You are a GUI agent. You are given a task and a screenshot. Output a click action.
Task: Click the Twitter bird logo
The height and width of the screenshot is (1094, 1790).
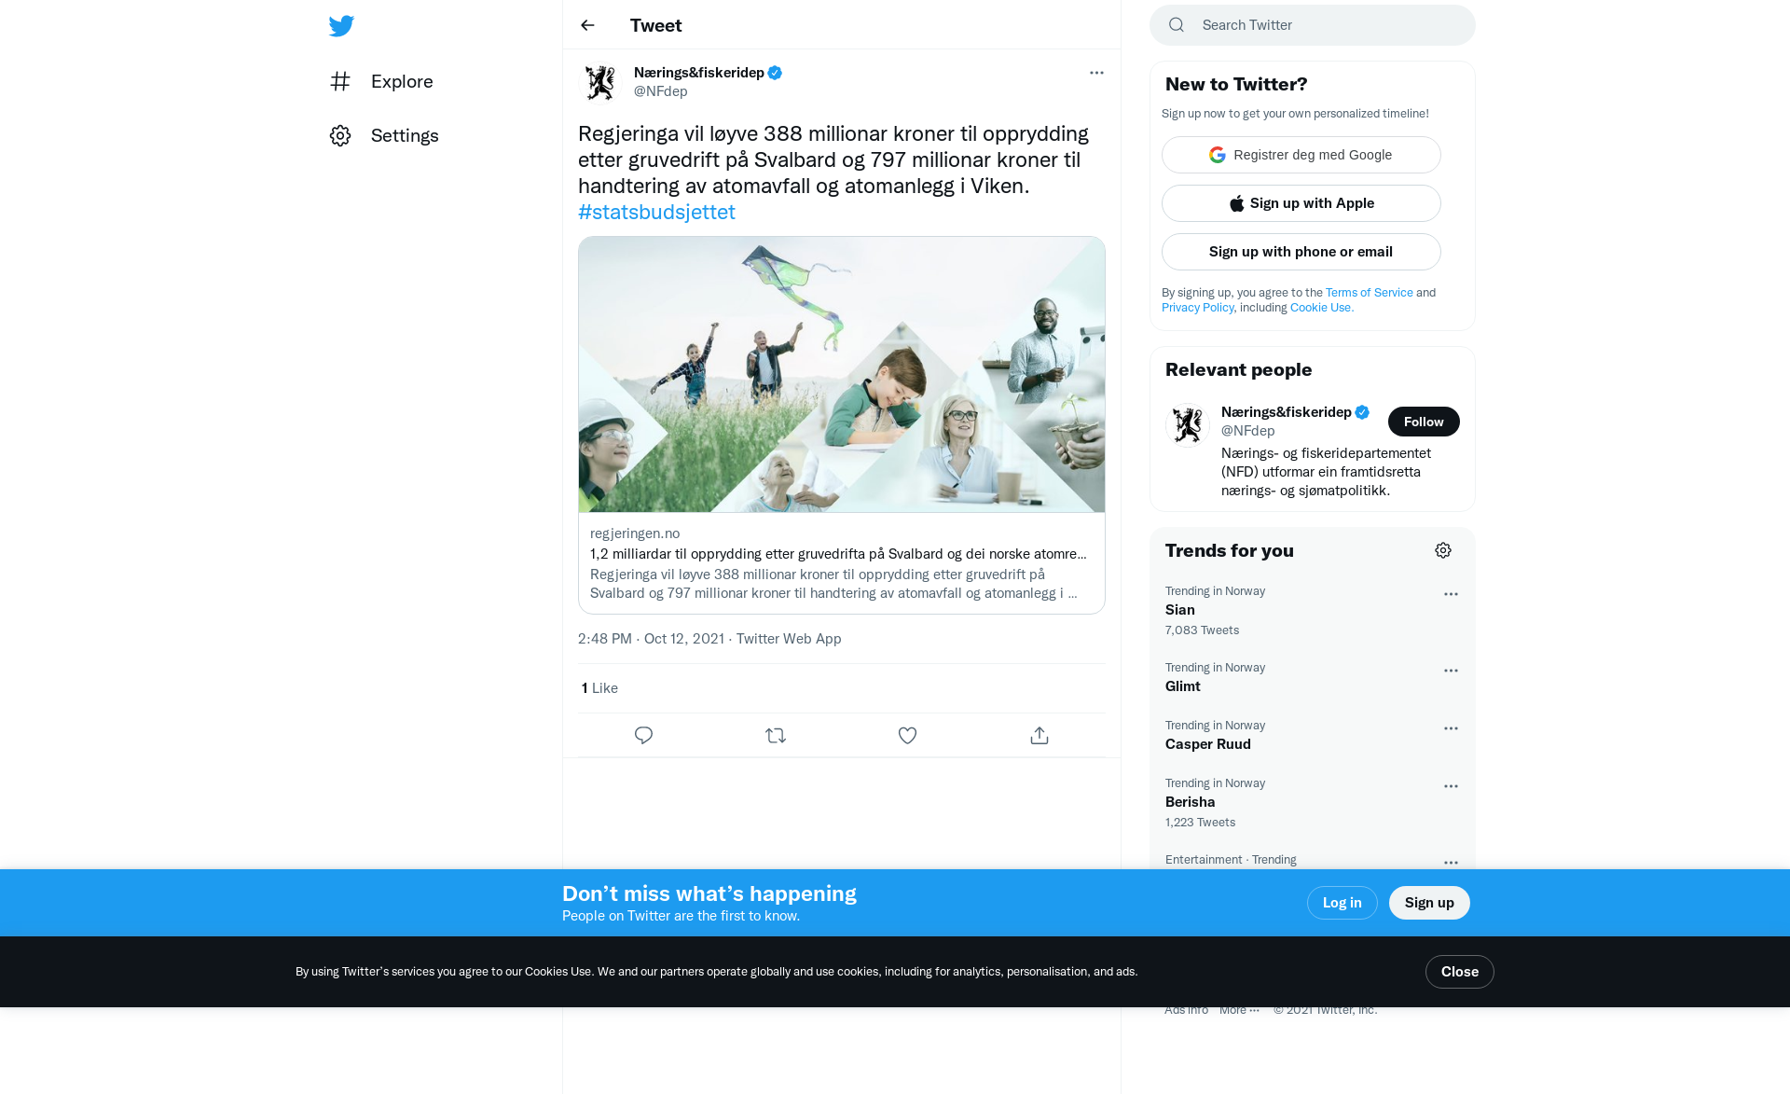click(341, 25)
